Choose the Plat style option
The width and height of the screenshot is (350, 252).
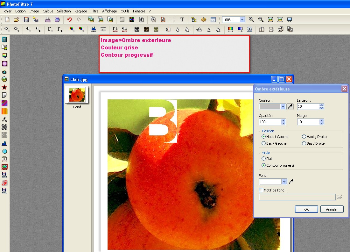[x=267, y=159]
